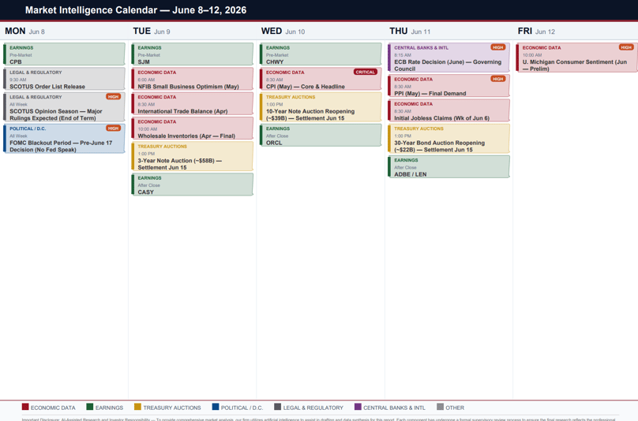The height and width of the screenshot is (421, 638).
Task: Select CPI (May) Core & Headline event
Action: pos(321,79)
